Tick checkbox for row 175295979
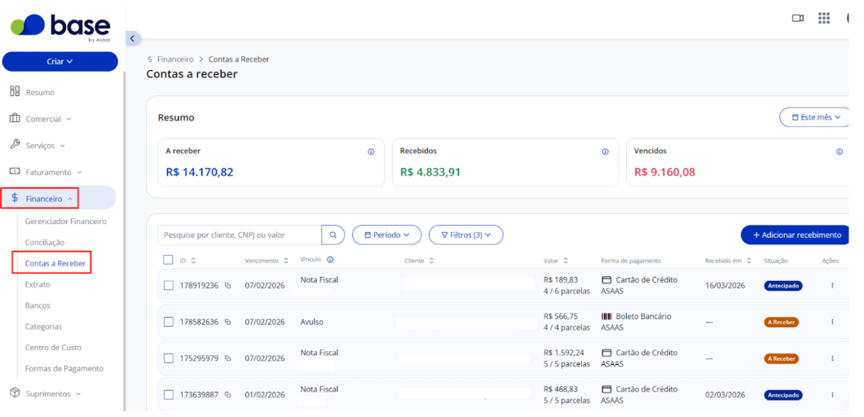 tap(169, 358)
